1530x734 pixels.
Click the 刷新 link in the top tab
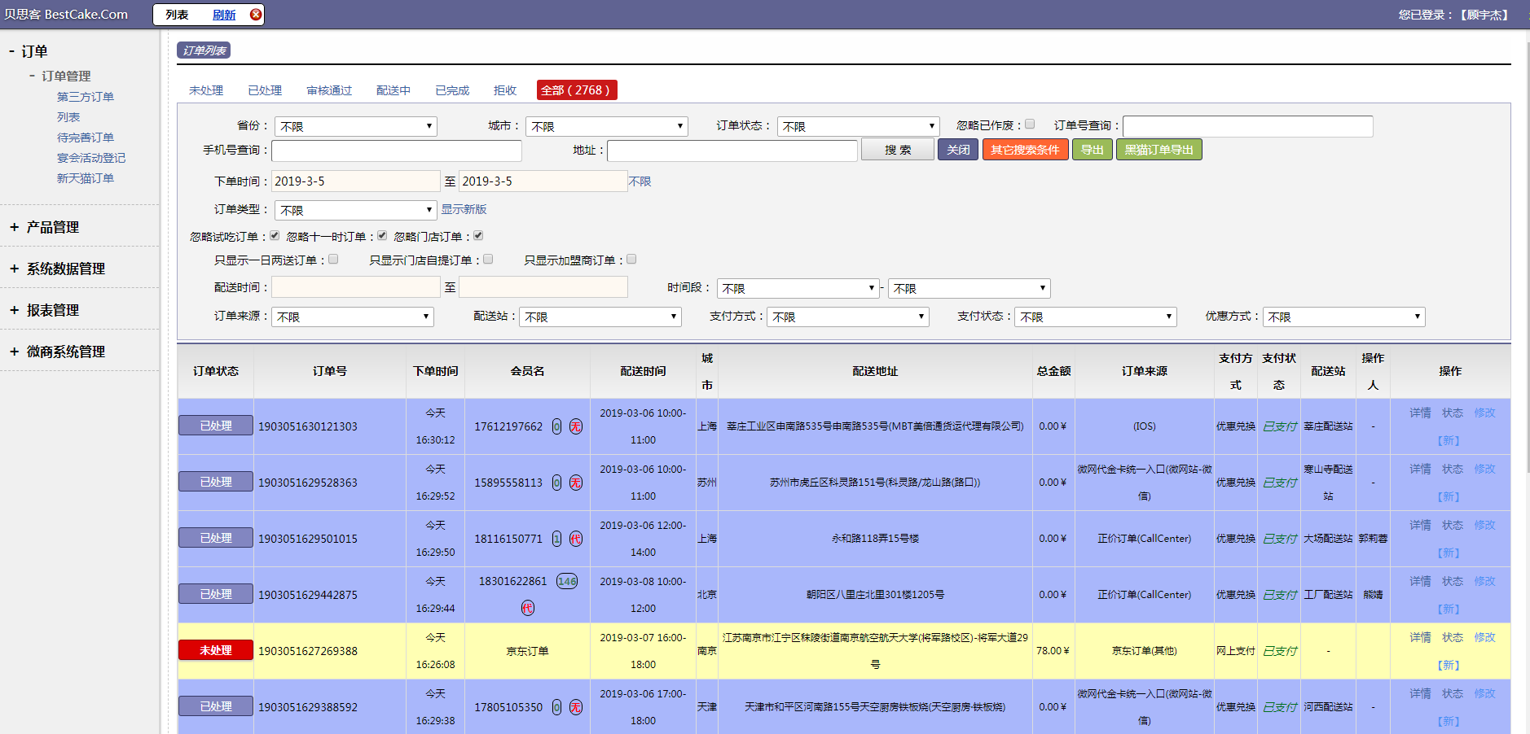tap(224, 15)
